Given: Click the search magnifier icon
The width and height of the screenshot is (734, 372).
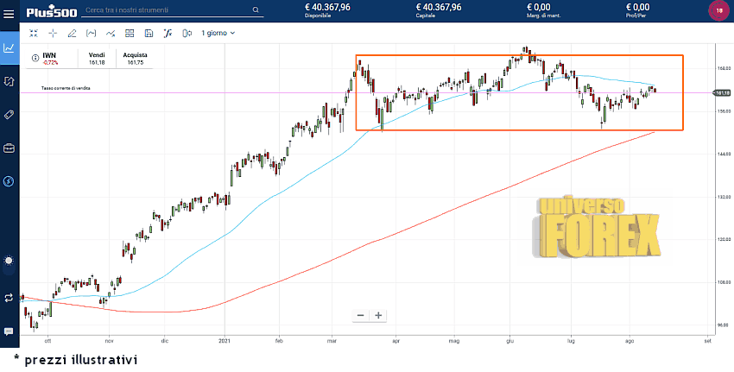Looking at the screenshot, I should click(256, 10).
